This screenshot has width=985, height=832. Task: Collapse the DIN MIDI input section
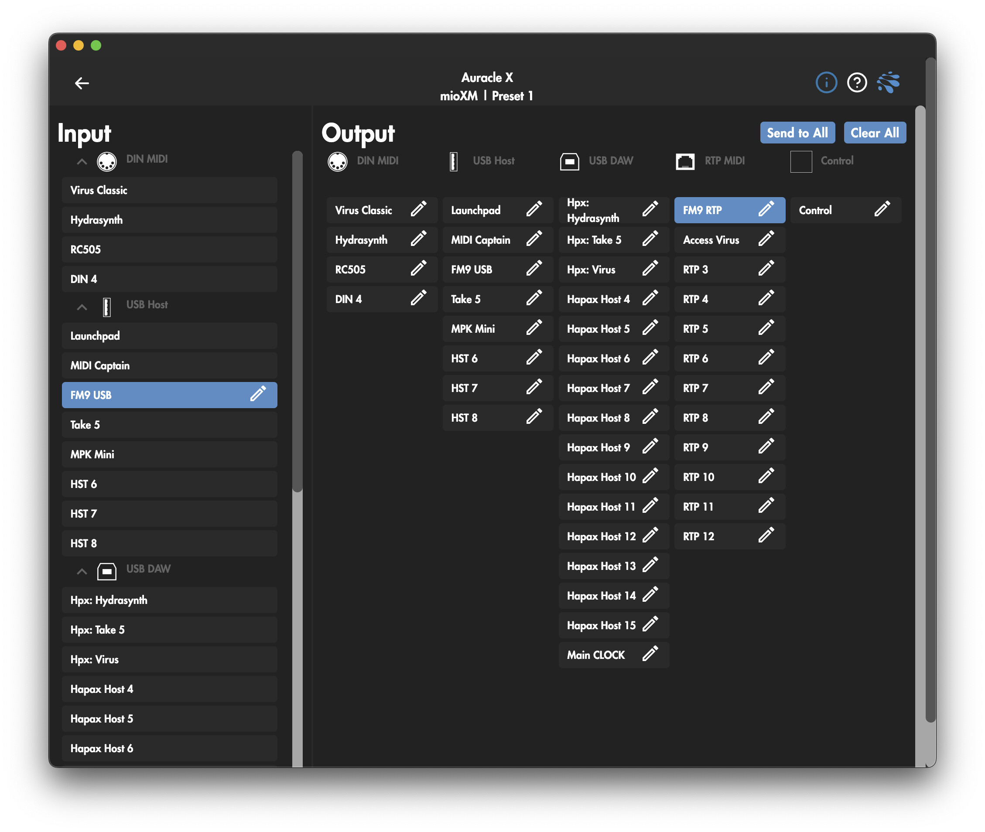point(82,161)
